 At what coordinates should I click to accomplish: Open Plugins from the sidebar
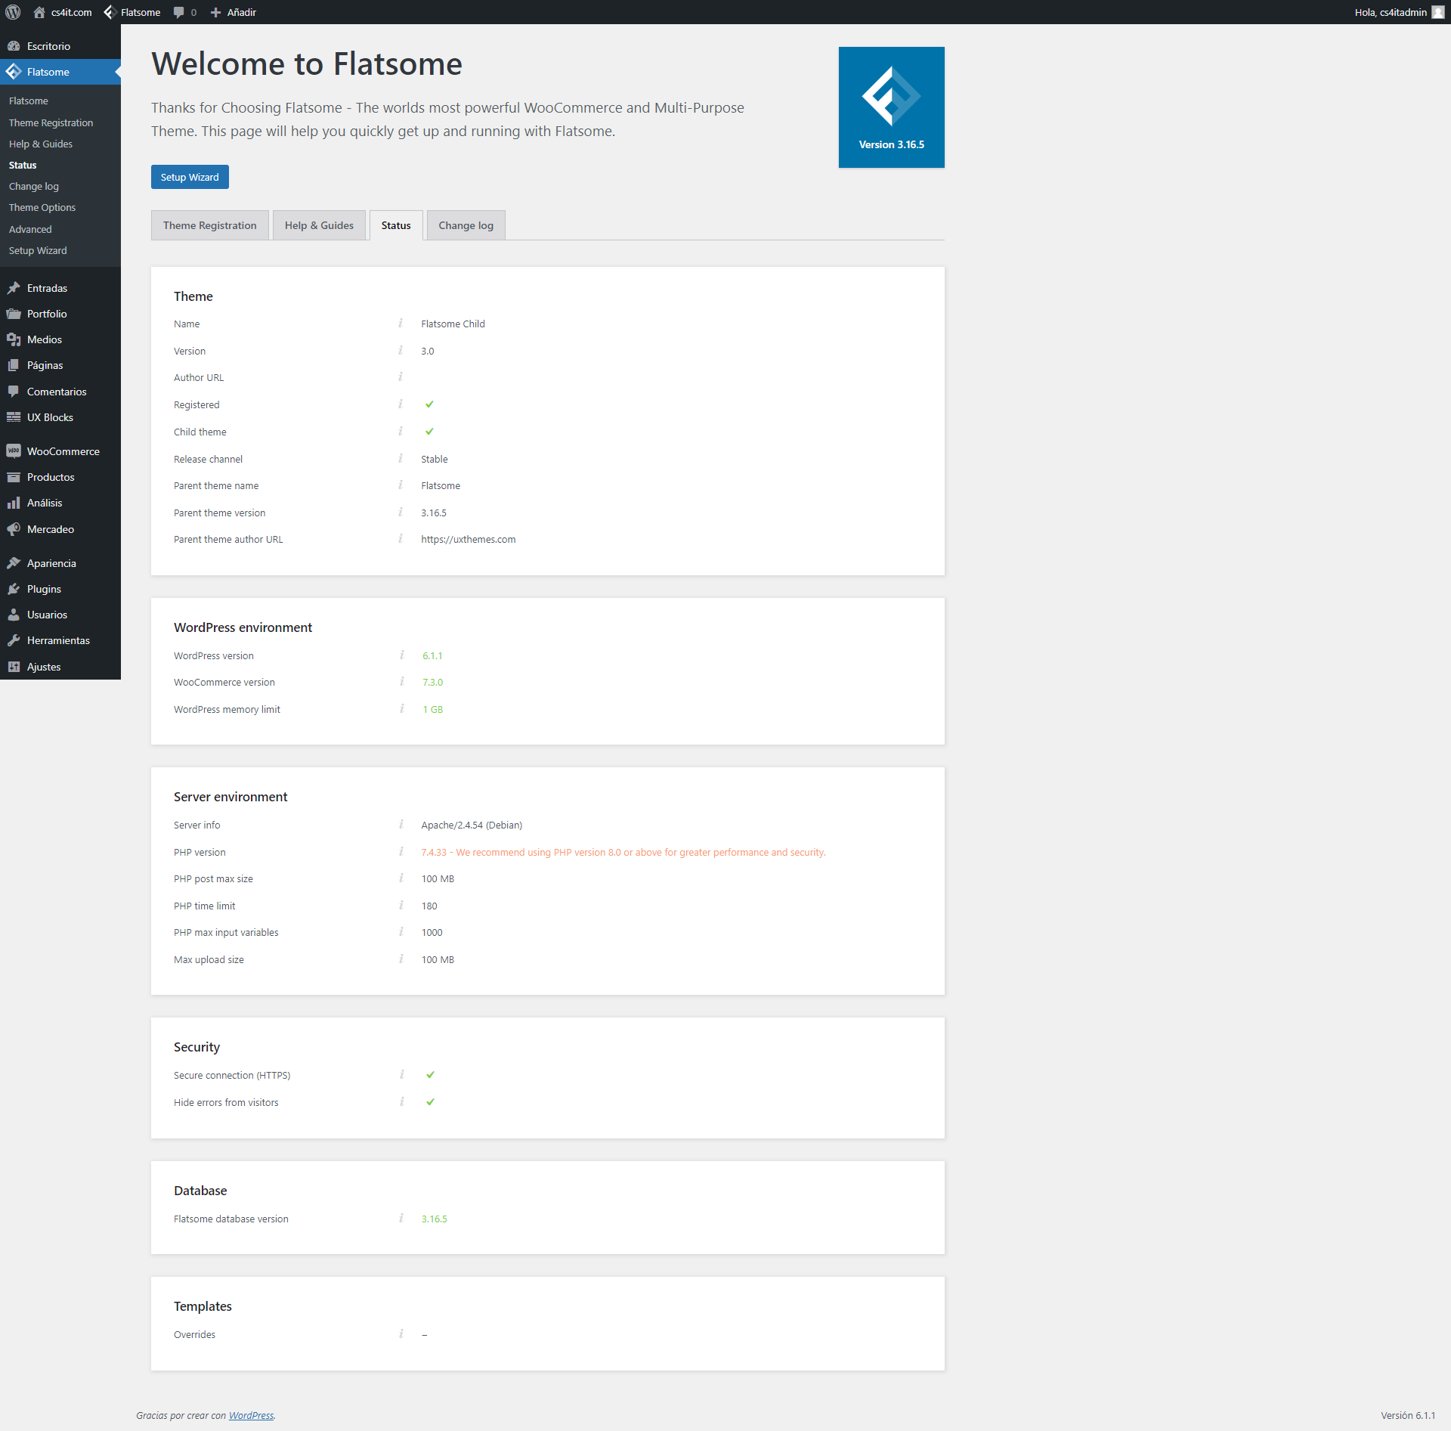coord(44,589)
